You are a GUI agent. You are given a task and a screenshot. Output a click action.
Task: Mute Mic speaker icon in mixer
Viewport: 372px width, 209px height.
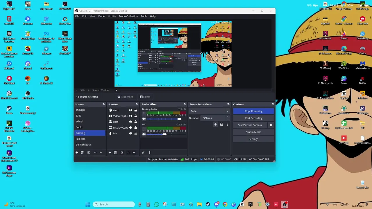point(144,134)
